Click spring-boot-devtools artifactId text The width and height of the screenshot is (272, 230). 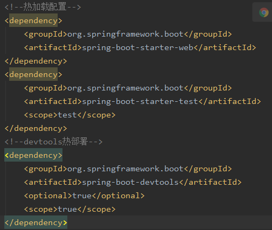click(x=130, y=182)
